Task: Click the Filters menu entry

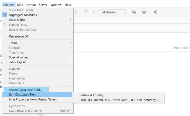Action: pyautogui.click(x=38, y=74)
